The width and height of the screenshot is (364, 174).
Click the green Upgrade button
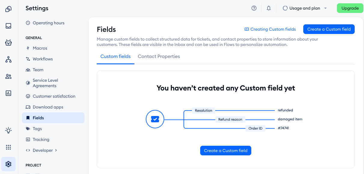pyautogui.click(x=350, y=8)
